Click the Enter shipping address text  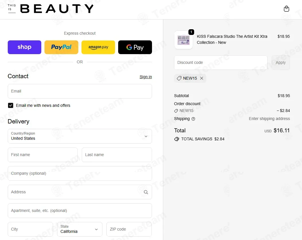(269, 119)
